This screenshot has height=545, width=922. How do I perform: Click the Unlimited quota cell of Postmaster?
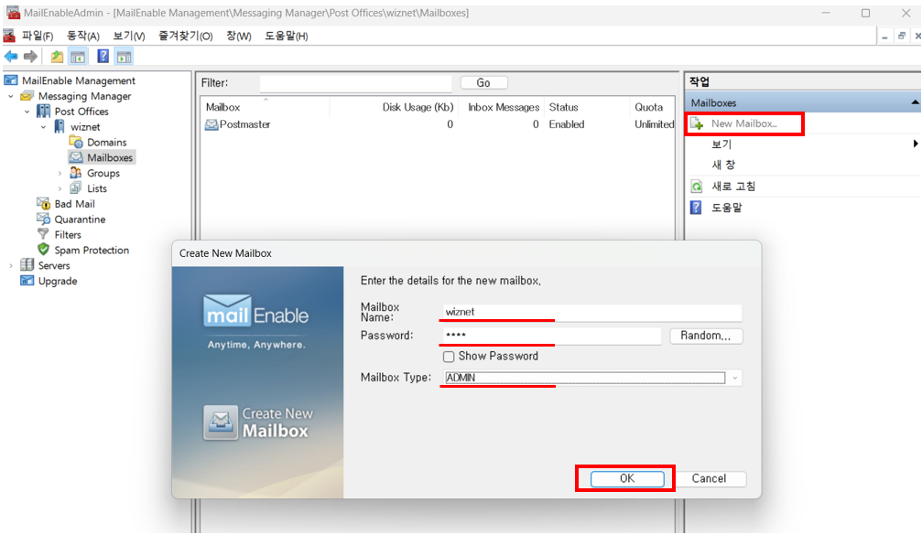coord(654,124)
